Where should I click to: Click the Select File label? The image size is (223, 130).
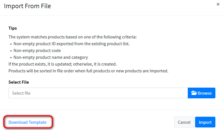[19, 82]
